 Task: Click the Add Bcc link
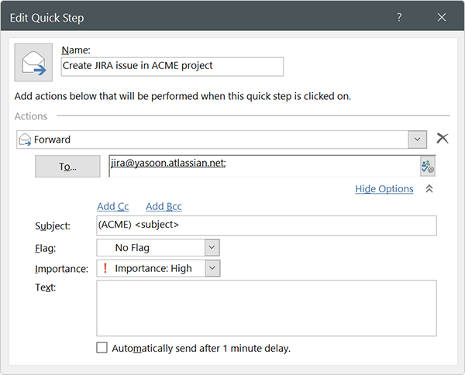164,206
